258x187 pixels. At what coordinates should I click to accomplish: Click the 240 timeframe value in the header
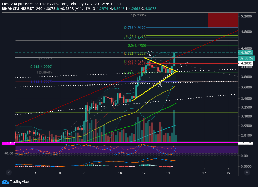[39, 8]
